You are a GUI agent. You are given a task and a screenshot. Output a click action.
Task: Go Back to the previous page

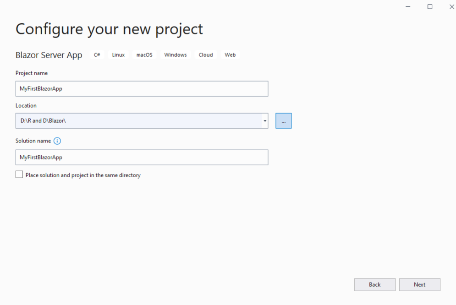(x=375, y=285)
